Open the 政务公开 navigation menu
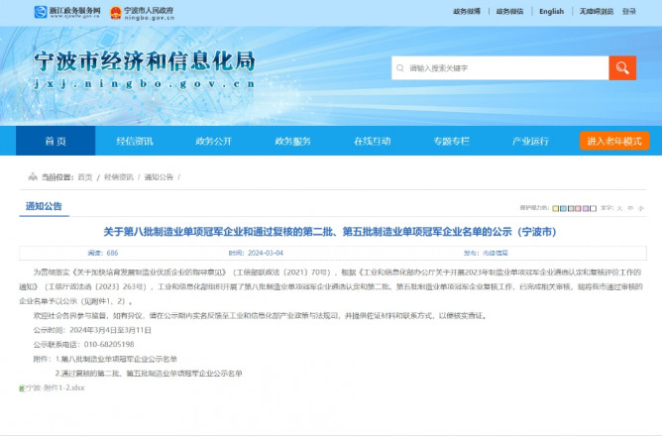This screenshot has width=662, height=436. tap(212, 141)
